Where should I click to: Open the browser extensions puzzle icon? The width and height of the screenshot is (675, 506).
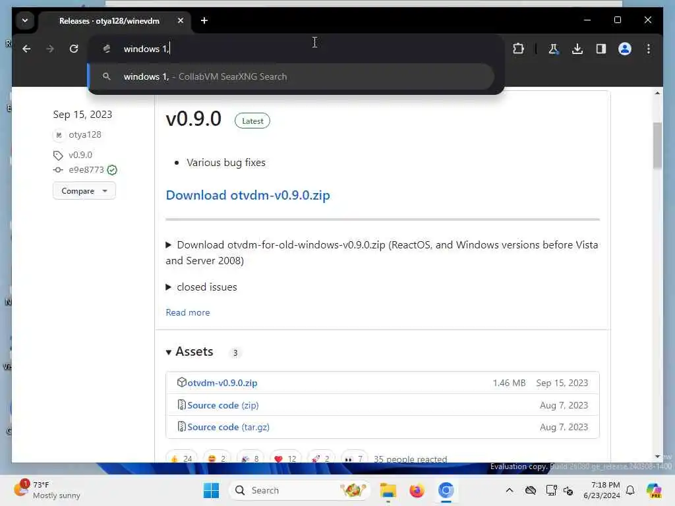click(518, 49)
